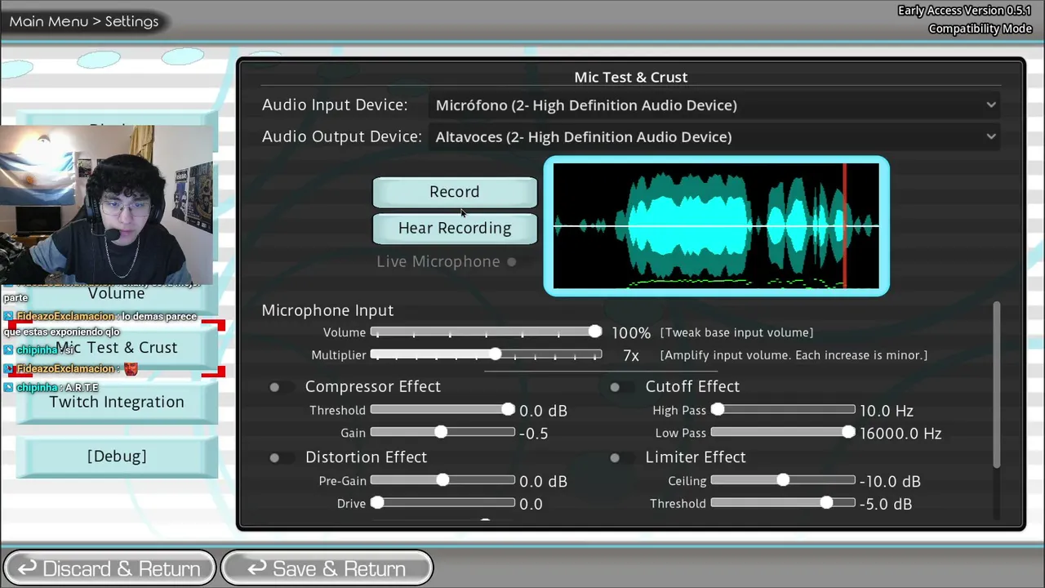Open the Audio Output Device dropdown
Viewport: 1045px width, 588px height.
[x=715, y=136]
